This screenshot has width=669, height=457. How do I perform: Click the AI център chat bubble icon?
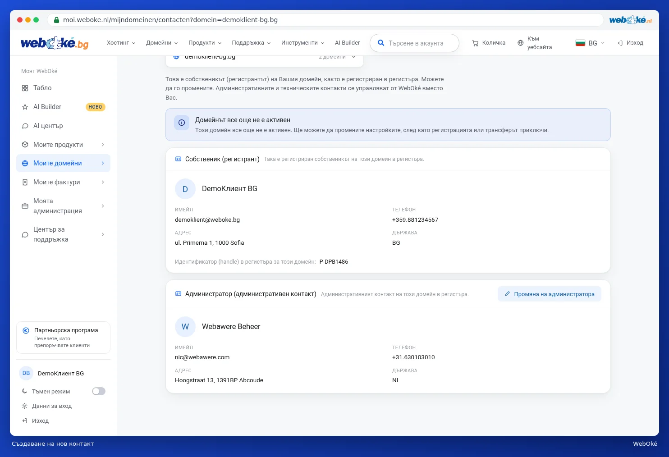[x=25, y=126]
